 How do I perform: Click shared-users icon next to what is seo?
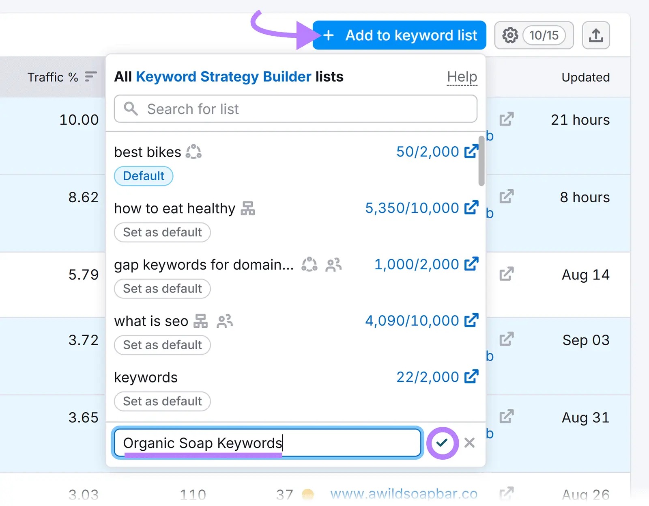click(225, 321)
